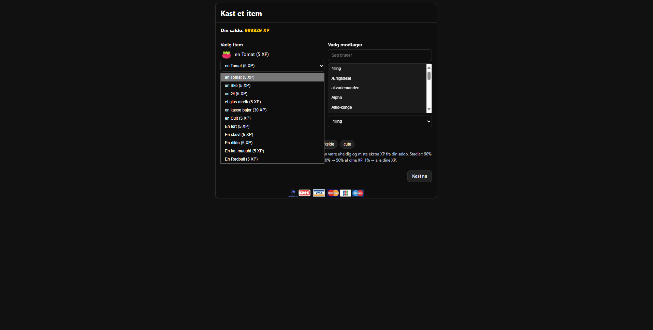
Task: Click the 'cute' tag chip
Action: (347, 144)
